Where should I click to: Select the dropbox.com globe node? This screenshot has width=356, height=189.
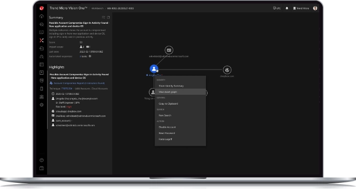[x=227, y=70]
